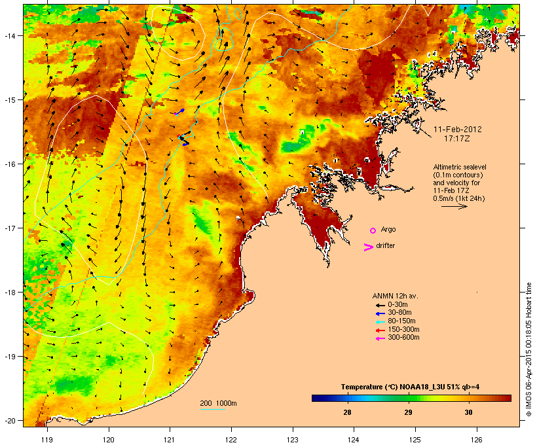Click the longitude label 124
The image size is (537, 445).
pyautogui.click(x=354, y=440)
